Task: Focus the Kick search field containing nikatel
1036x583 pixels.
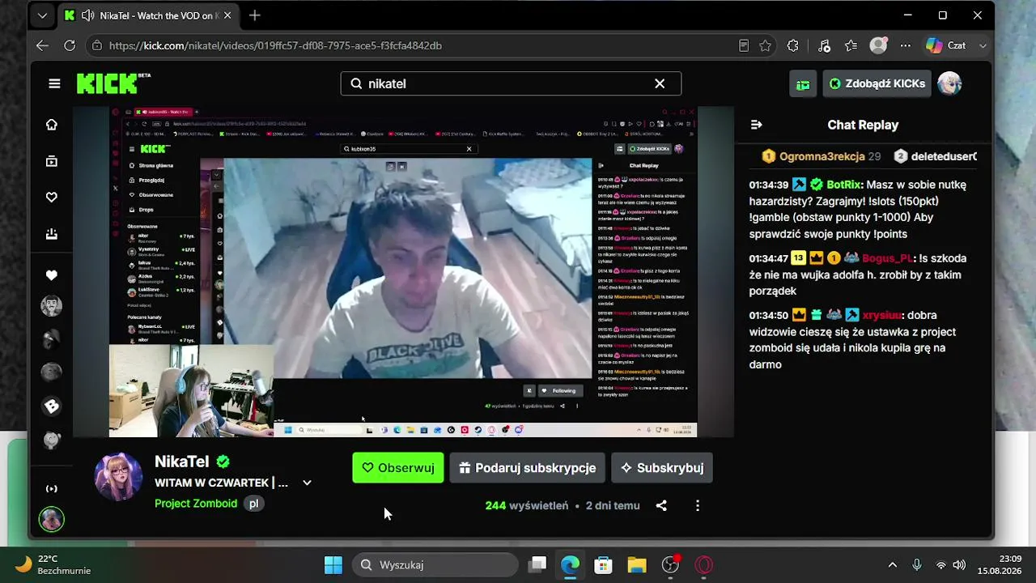Action: click(511, 83)
